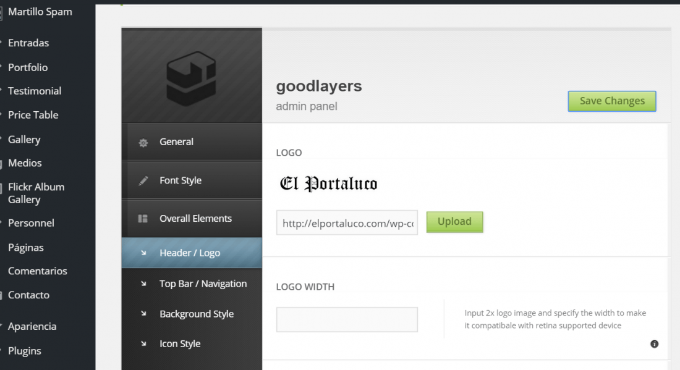
Task: Select the Top Bar / Navigation submenu
Action: pyautogui.click(x=192, y=284)
